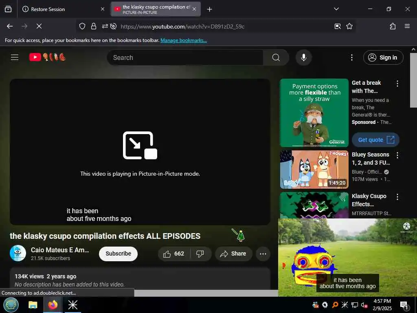Open Caio Mateus channel avatar

point(18,253)
